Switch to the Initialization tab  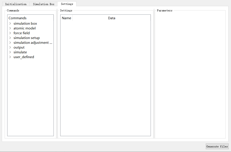16,4
